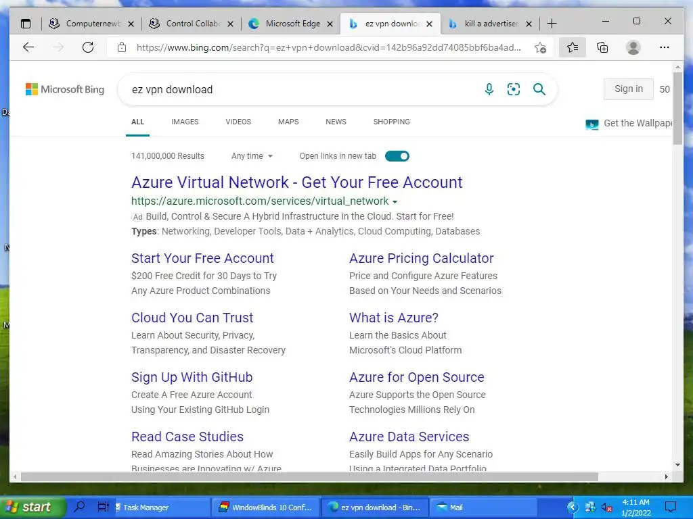The width and height of the screenshot is (693, 519).
Task: Open the Edge profile avatar
Action: 633,47
